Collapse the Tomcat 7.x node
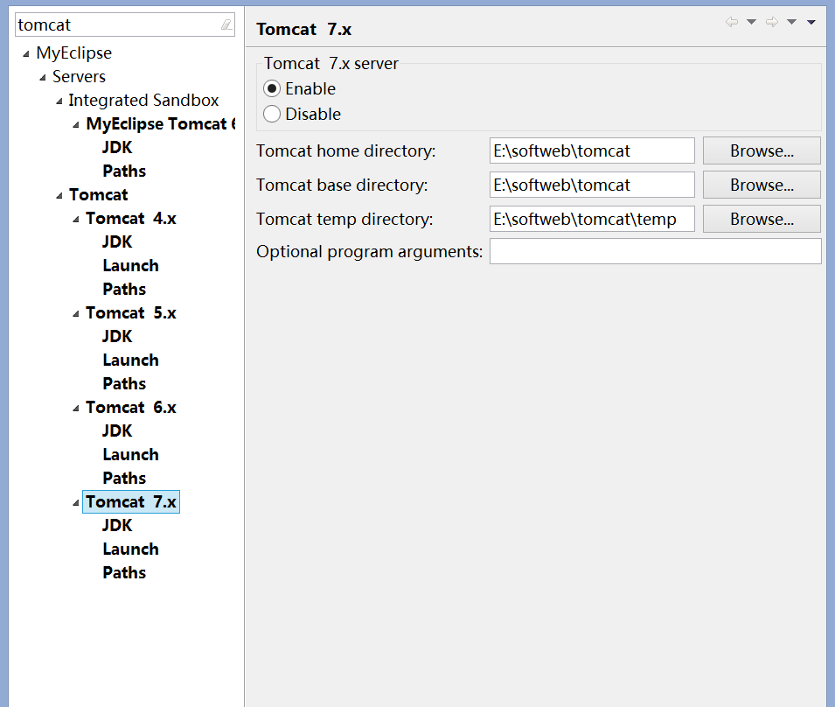This screenshot has height=707, width=835. point(75,503)
